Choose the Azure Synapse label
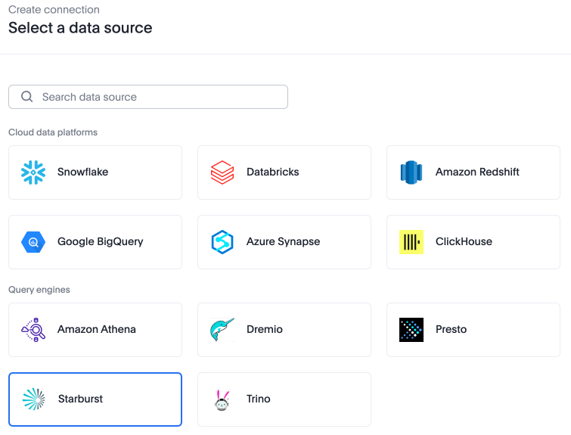The height and width of the screenshot is (435, 571). pyautogui.click(x=283, y=241)
